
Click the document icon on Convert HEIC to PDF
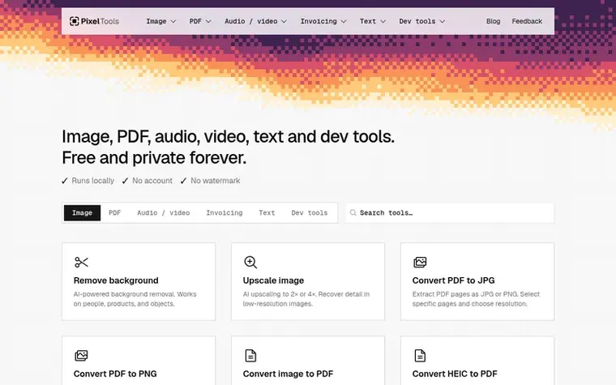pyautogui.click(x=420, y=356)
